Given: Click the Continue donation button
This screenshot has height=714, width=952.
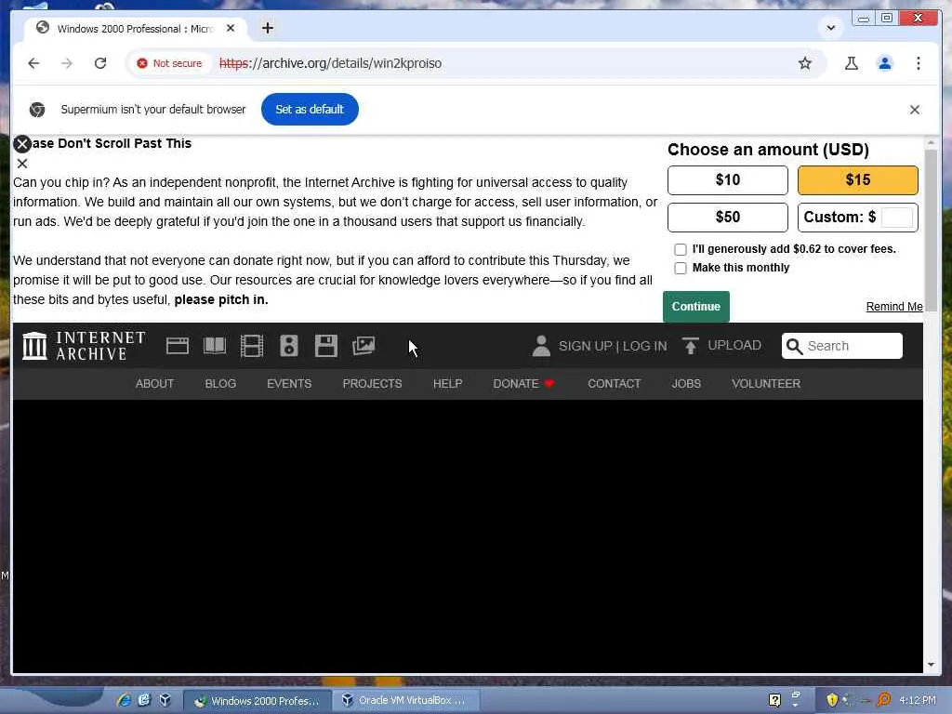Looking at the screenshot, I should point(695,307).
